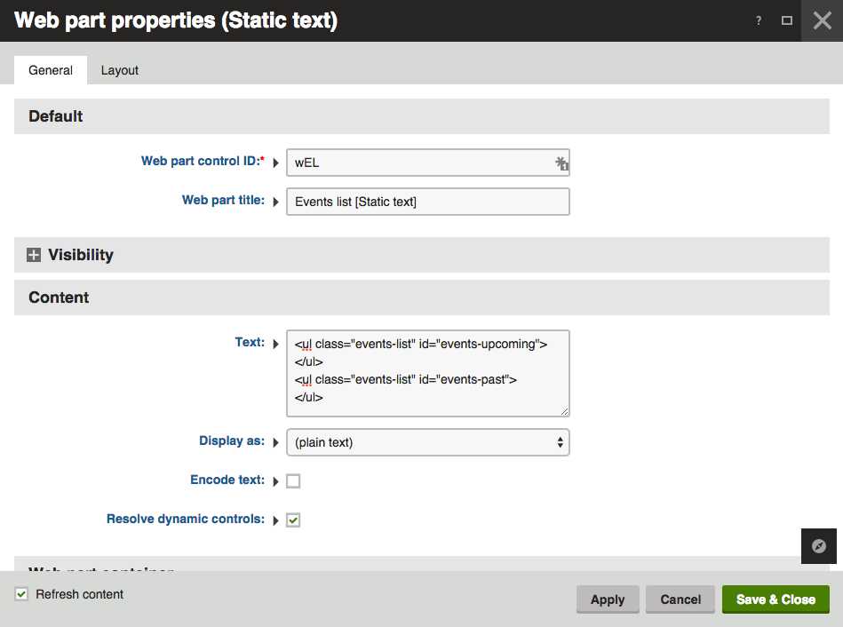Click arrow beside Display as label

(275, 442)
